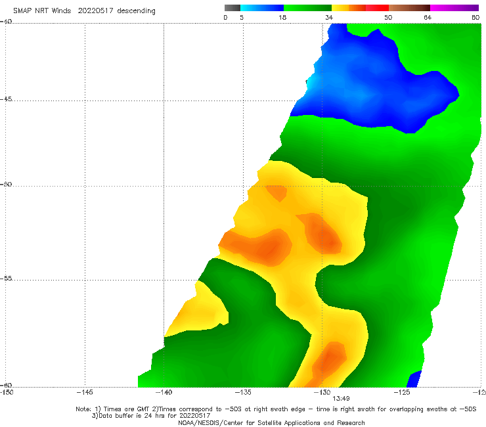486x427 pixels.
Task: Click the cyan-blue segment of the color scale
Action: (262, 8)
